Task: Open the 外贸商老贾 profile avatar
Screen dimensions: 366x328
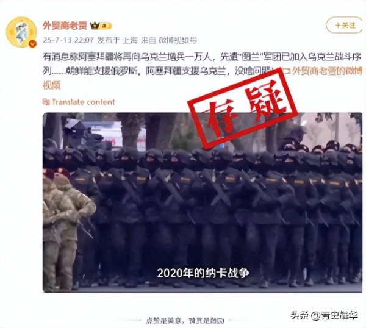Action: tap(22, 32)
